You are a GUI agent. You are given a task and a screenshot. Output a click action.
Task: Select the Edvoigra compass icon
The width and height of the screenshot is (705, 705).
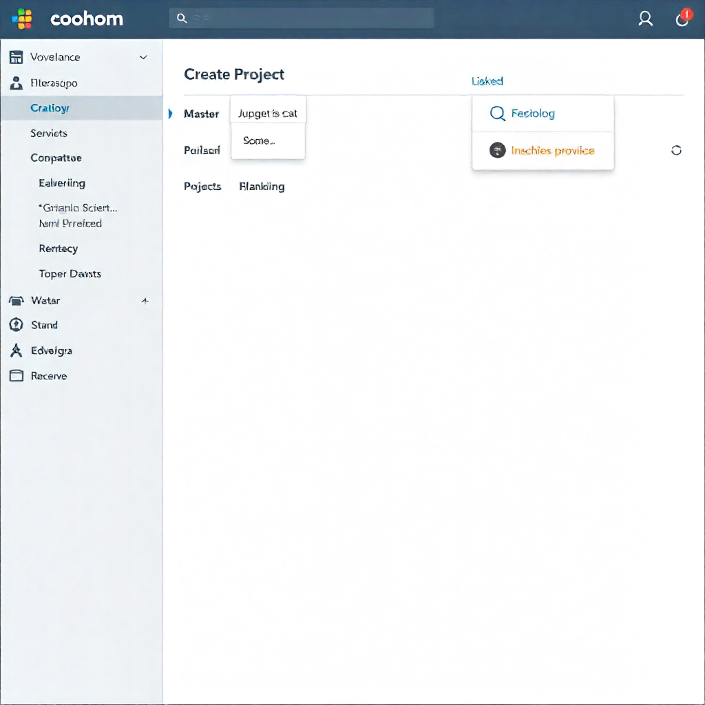pyautogui.click(x=16, y=350)
